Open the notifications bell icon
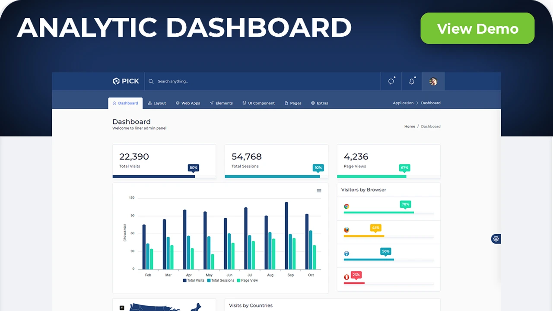Screen dimensions: 553x311 [x=412, y=81]
